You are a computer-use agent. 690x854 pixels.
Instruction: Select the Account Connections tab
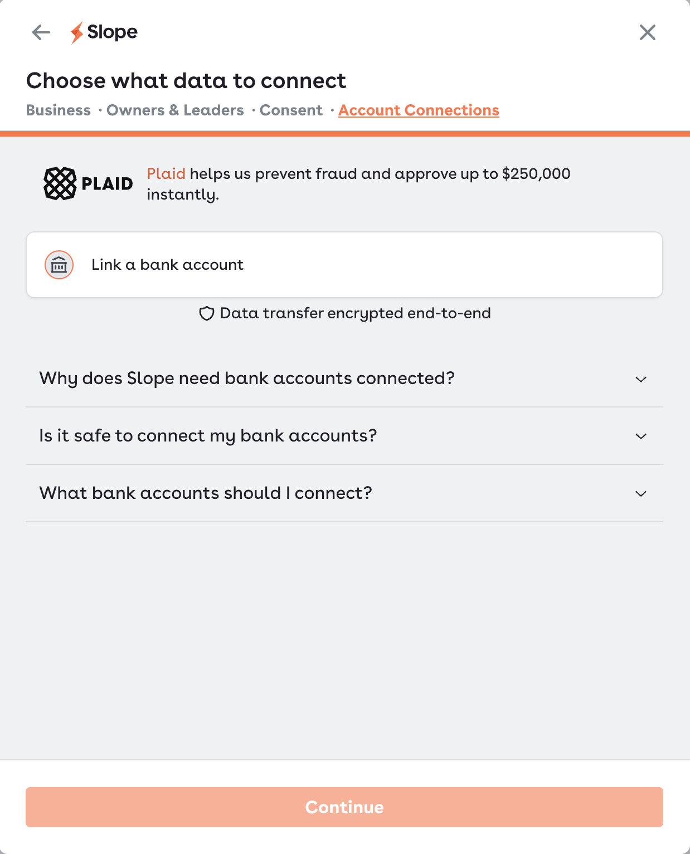tap(419, 110)
